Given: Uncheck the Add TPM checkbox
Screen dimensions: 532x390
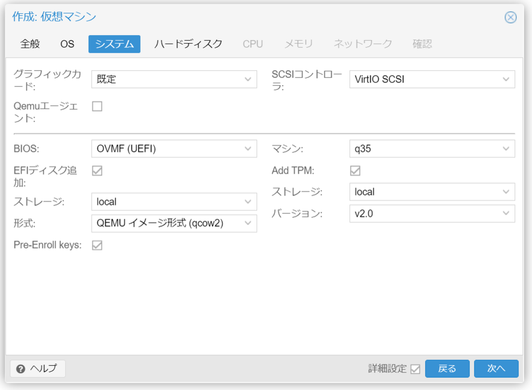Looking at the screenshot, I should (355, 171).
